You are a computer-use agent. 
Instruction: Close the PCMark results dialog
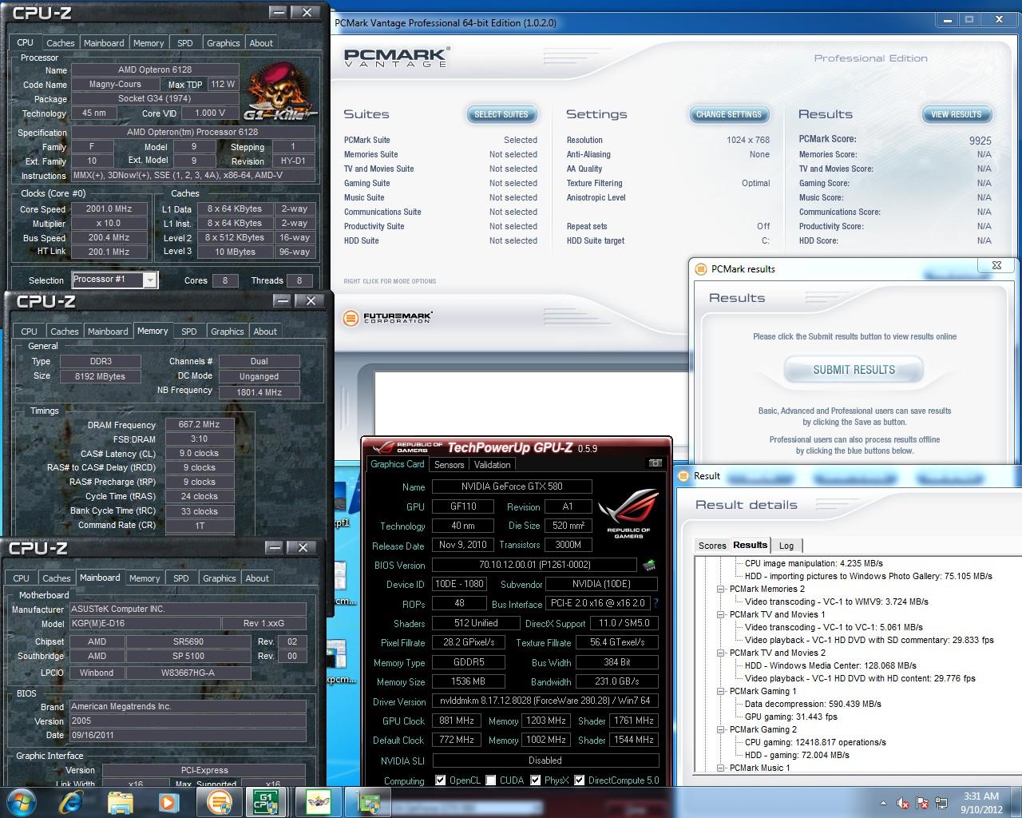point(996,265)
